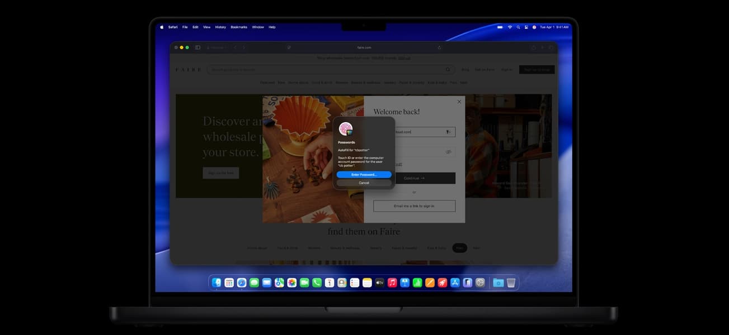Close the Welcome back sign-in modal
The height and width of the screenshot is (335, 729).
(x=459, y=102)
